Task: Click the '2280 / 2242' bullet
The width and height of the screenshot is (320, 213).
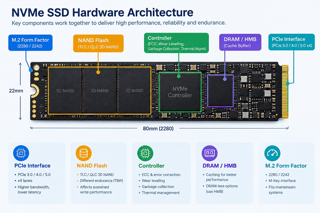Action: click(278, 175)
